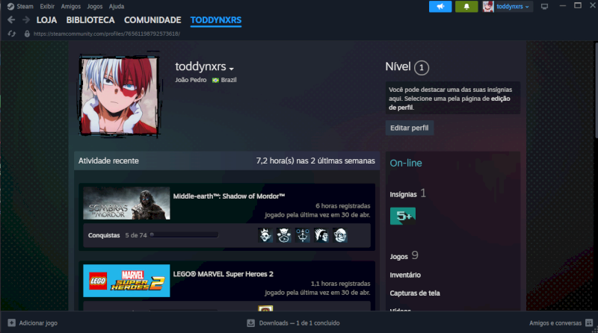Open the toddynxrs account dropdown in top bar
This screenshot has width=598, height=333.
tap(513, 7)
